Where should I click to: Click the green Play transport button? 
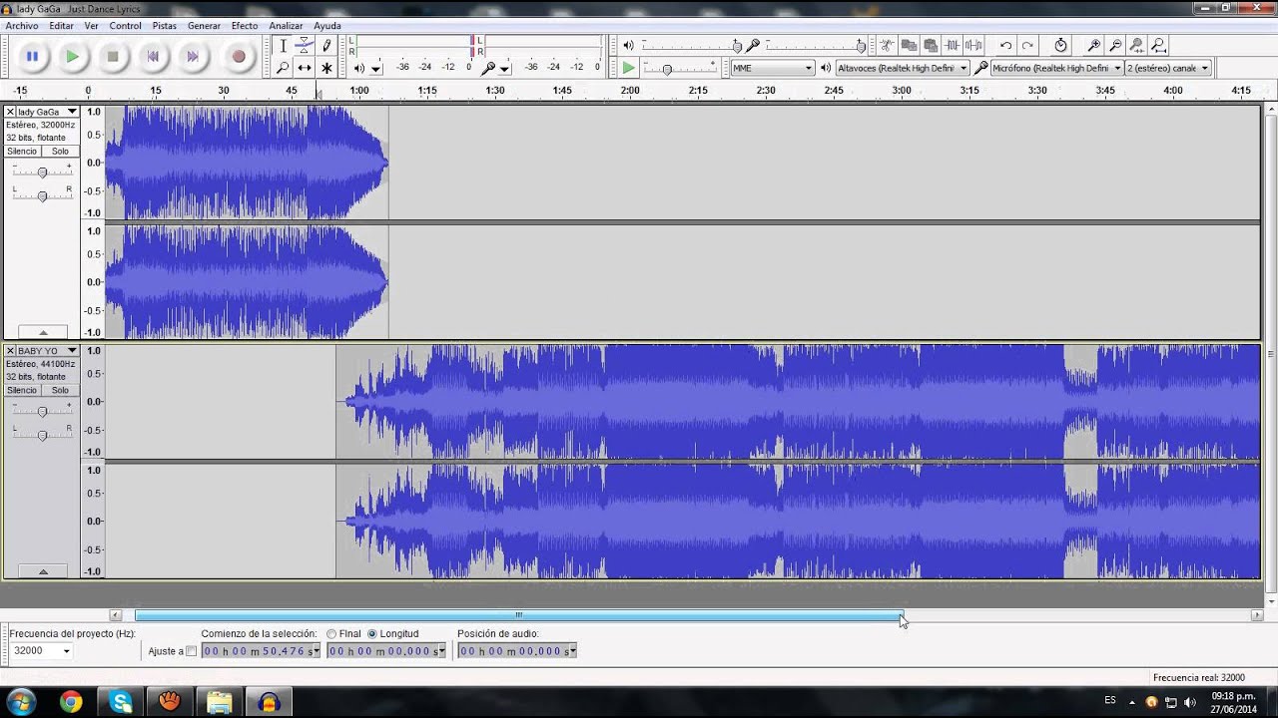[x=72, y=57]
